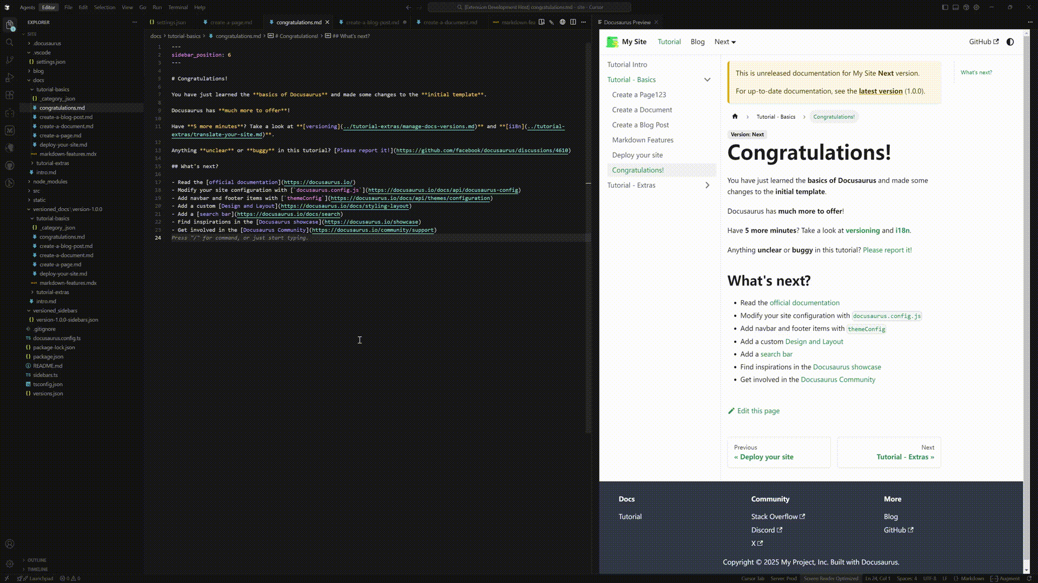
Task: Click Next Tutorial - Extras pagination button
Action: (889, 452)
